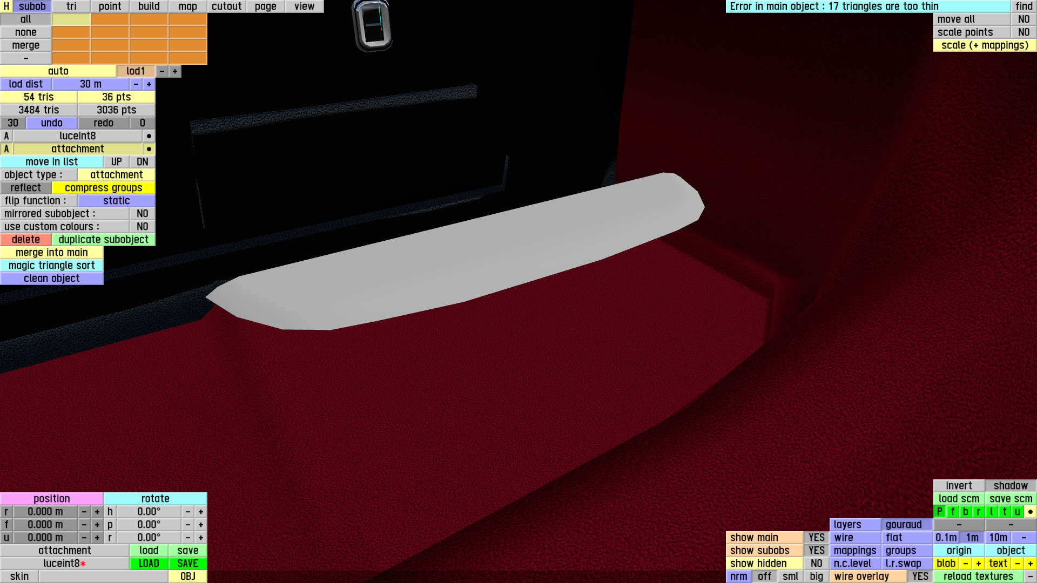Click the duplicate subobject button
Image resolution: width=1037 pixels, height=583 pixels.
103,240
